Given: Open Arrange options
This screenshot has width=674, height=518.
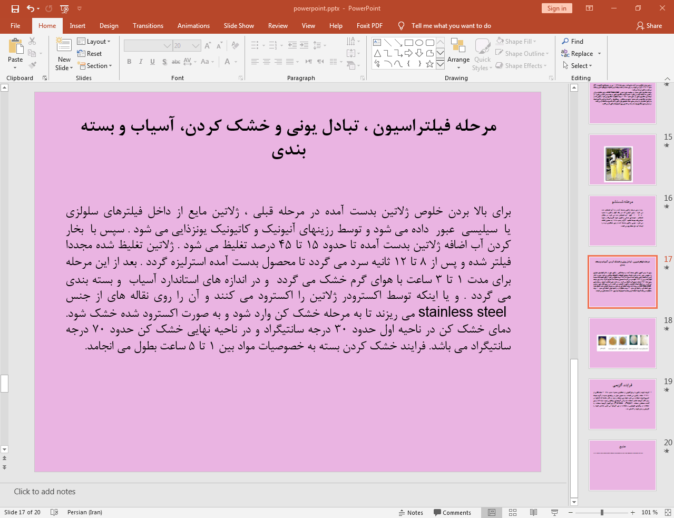Looking at the screenshot, I should pyautogui.click(x=458, y=53).
